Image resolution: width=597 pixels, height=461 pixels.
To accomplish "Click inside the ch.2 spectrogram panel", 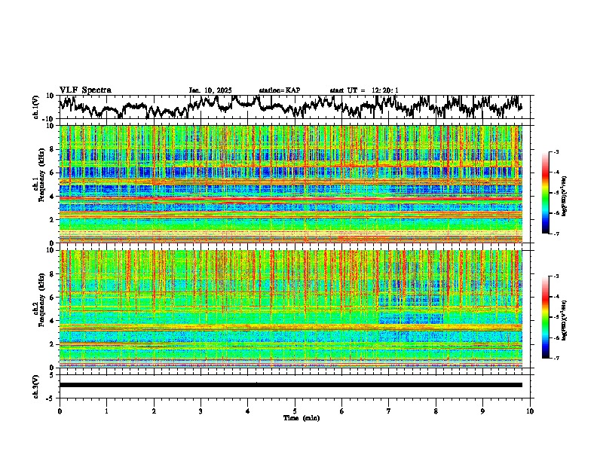I will (x=291, y=309).
